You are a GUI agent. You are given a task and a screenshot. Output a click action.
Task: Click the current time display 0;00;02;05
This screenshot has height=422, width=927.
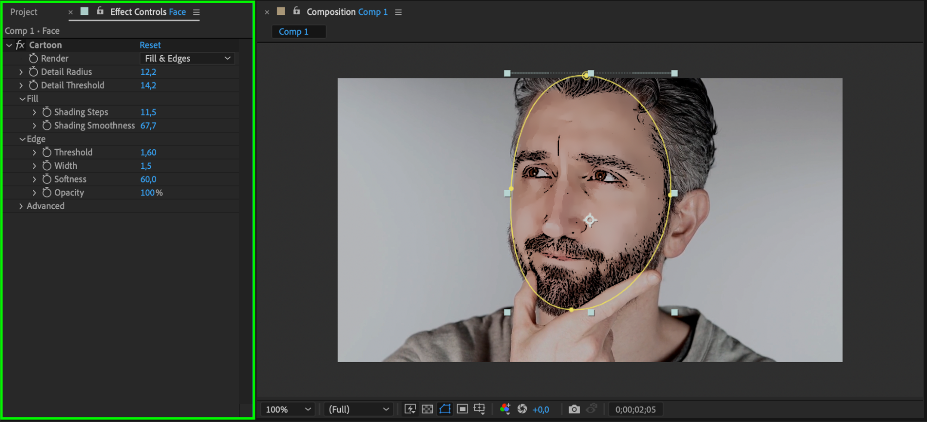point(635,409)
